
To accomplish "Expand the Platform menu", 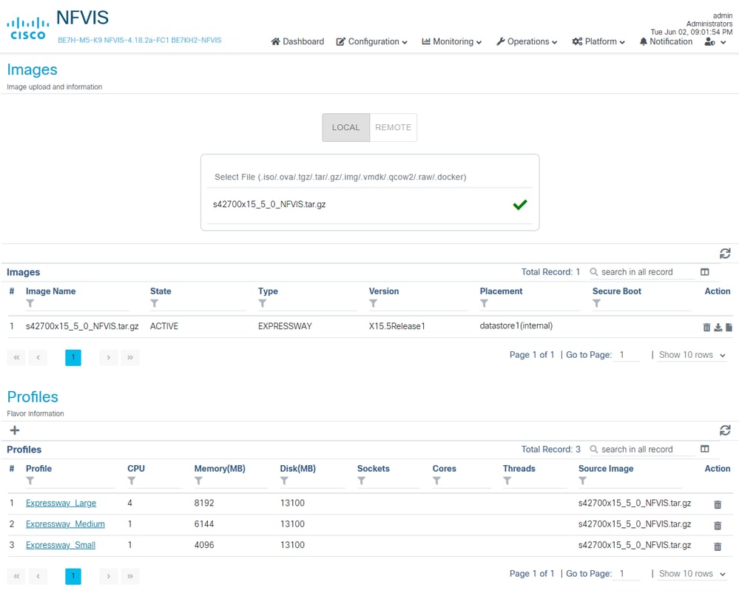I will point(598,41).
